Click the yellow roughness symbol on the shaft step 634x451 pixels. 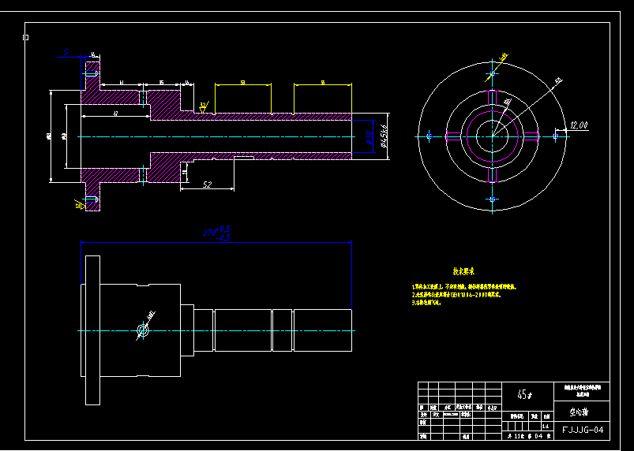tap(204, 107)
